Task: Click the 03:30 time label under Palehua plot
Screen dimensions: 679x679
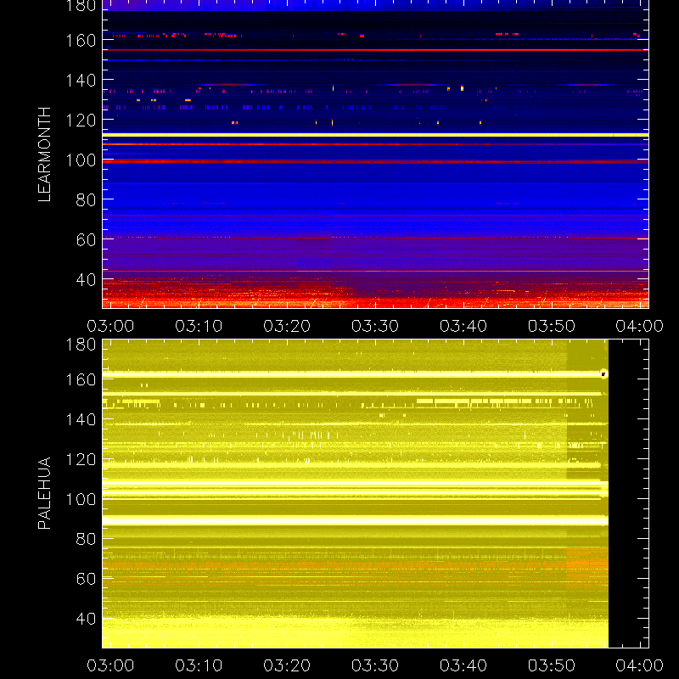Action: tap(375, 665)
